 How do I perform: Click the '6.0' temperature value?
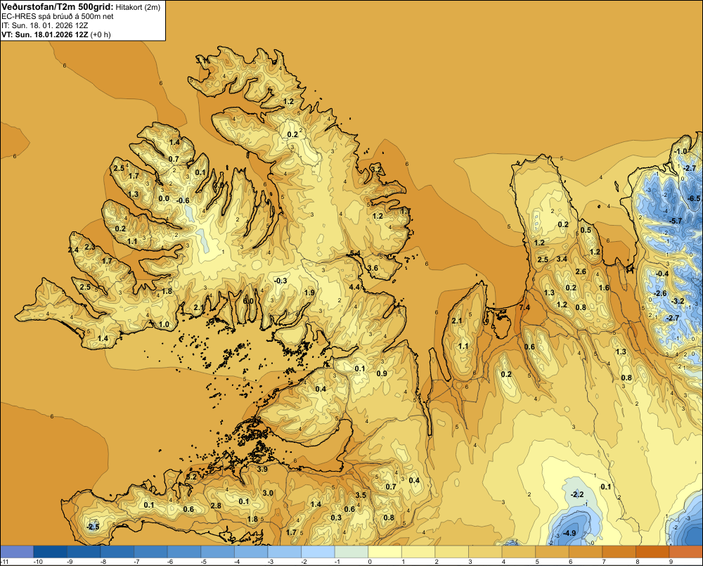(x=248, y=301)
